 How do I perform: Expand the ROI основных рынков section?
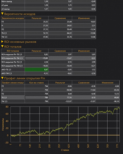pyautogui.click(x=2, y=42)
